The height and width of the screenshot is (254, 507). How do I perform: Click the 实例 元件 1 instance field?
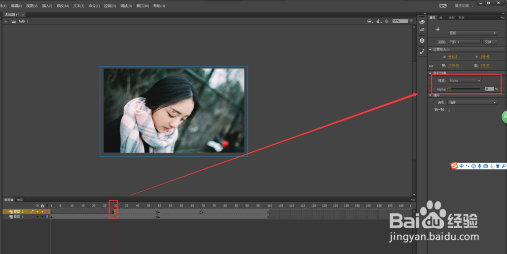[464, 41]
